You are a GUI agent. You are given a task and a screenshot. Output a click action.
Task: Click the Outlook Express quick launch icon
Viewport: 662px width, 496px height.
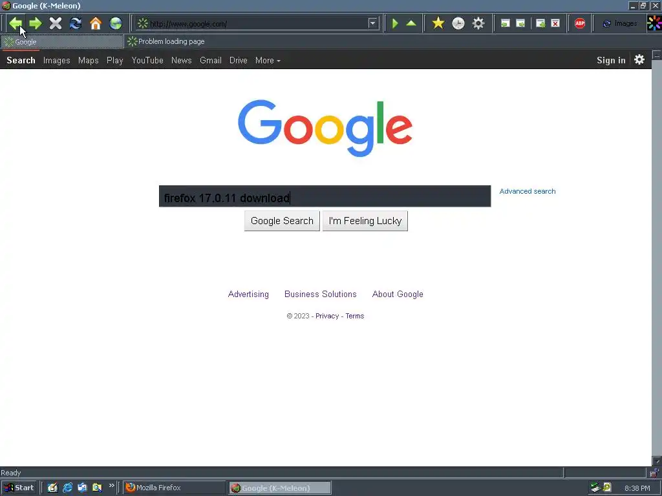pyautogui.click(x=82, y=488)
